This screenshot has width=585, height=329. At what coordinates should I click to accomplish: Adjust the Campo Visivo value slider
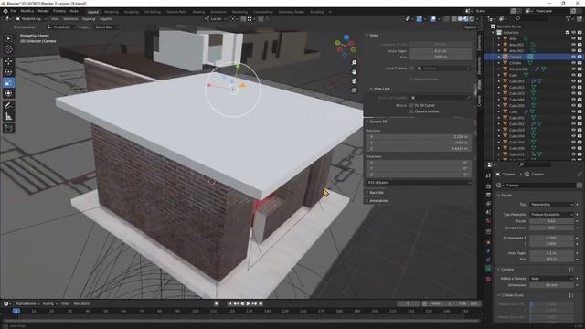551,228
